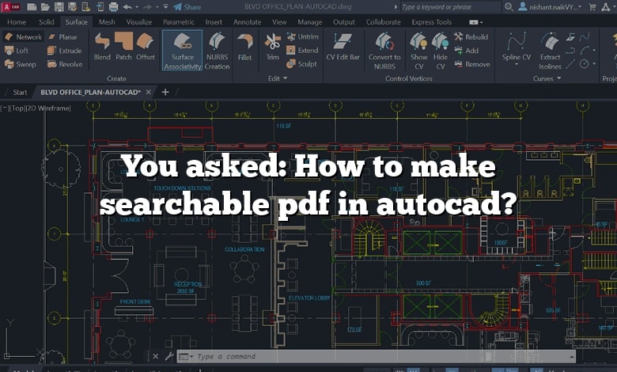Click the Save icon

59,6
